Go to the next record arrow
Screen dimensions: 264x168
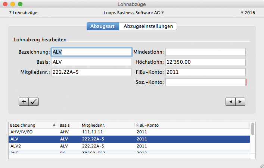[x=240, y=102]
